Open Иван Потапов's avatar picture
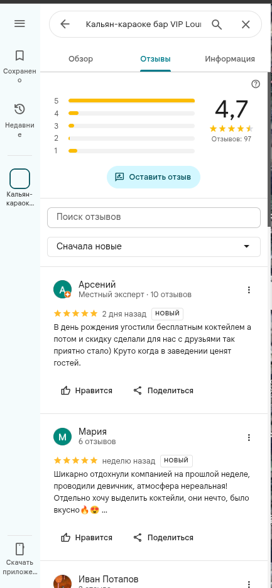The height and width of the screenshot is (588, 272). tap(62, 582)
